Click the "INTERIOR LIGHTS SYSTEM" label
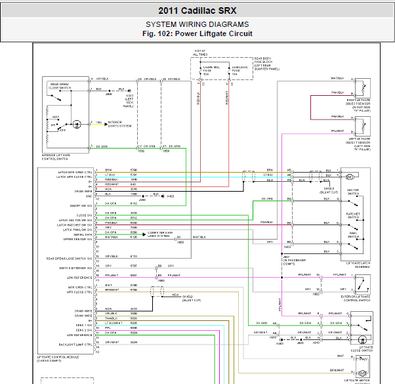The height and width of the screenshot is (384, 395). point(119,124)
